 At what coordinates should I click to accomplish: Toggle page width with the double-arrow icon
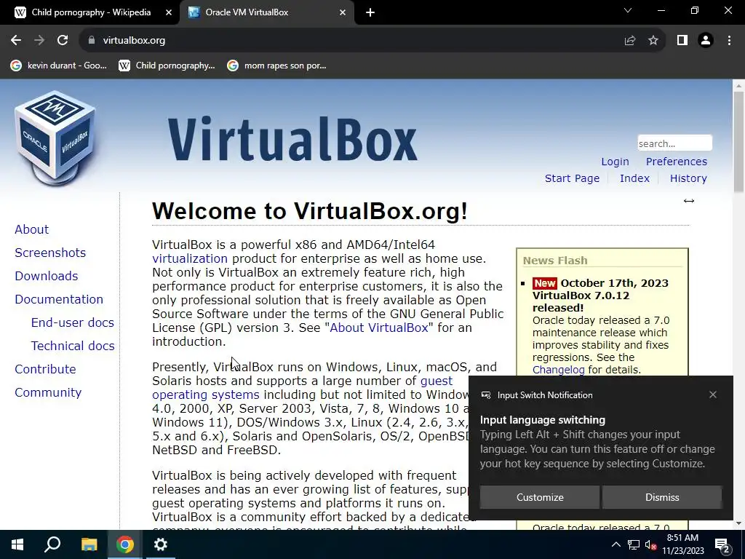coord(689,201)
